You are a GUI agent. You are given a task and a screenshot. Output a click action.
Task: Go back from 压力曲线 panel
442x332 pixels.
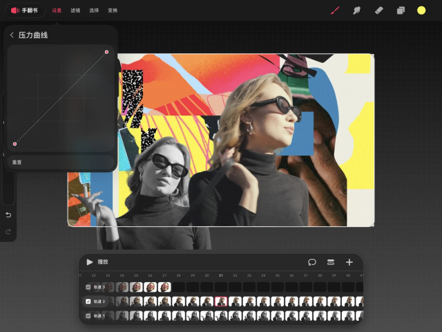pos(12,35)
